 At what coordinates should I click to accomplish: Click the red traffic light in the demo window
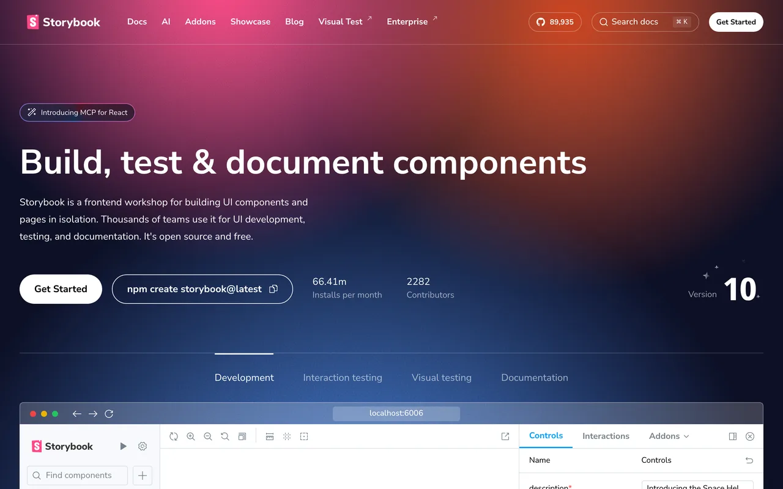click(x=33, y=414)
